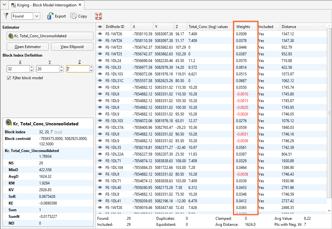Toggle visibility of FE-1DL40 row
This screenshot has height=229, width=332.
point(100,187)
